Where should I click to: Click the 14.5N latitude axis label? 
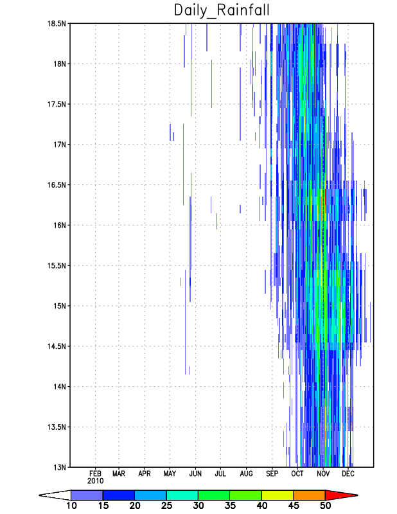[57, 346]
